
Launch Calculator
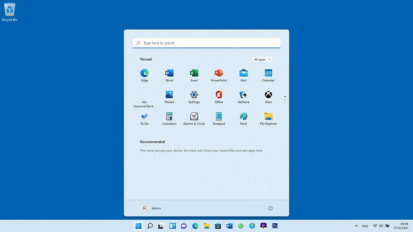pyautogui.click(x=169, y=119)
